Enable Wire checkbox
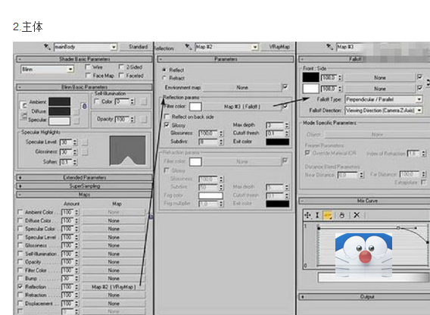This screenshot has height=315, width=430. coord(88,67)
